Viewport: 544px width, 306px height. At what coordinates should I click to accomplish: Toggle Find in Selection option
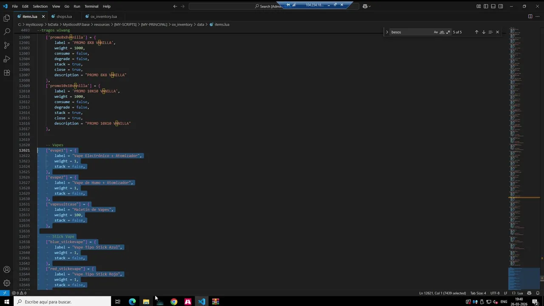click(x=490, y=32)
